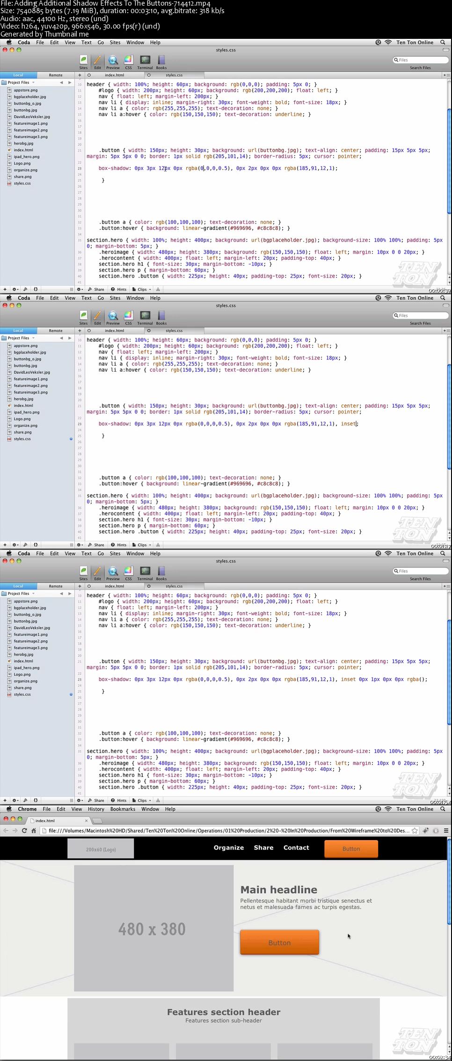This screenshot has height=1061, width=452.
Task: Open the CSS editor in the topmost Coda toolbar
Action: [128, 62]
